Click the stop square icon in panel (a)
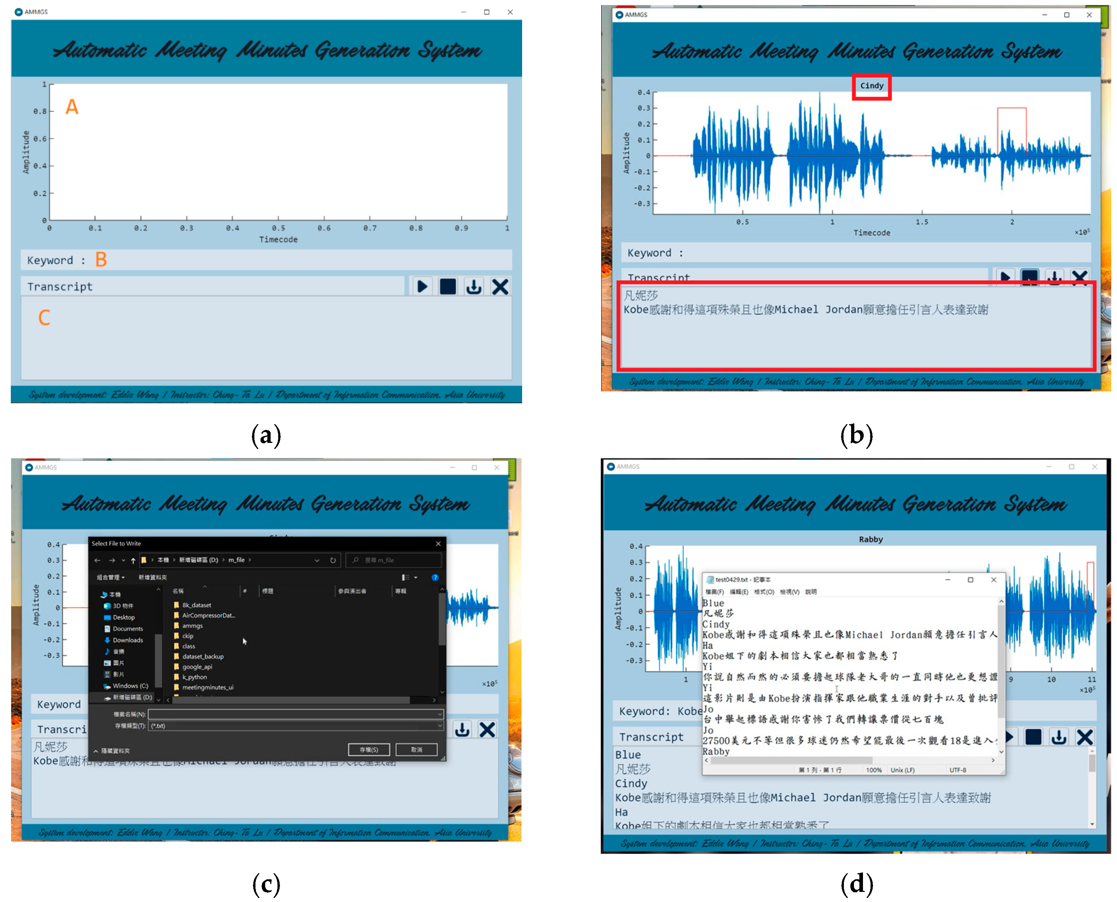 447,287
